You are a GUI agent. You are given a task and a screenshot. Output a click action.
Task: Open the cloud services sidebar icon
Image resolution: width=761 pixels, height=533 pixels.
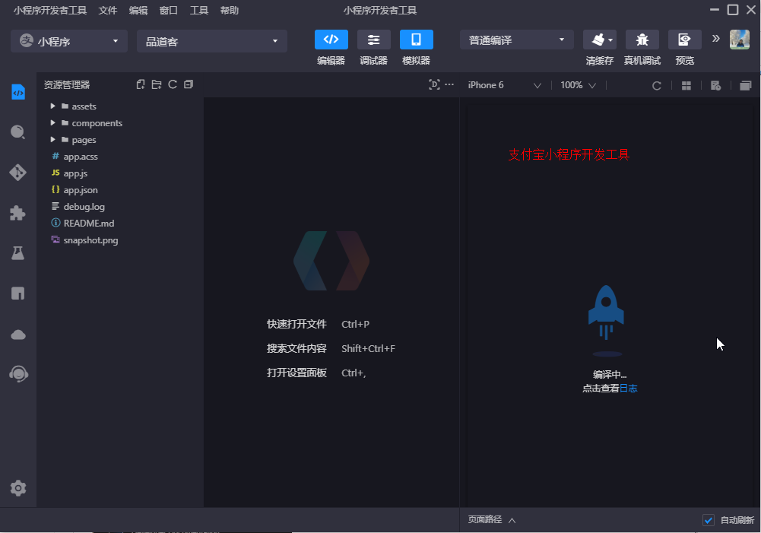tap(18, 335)
